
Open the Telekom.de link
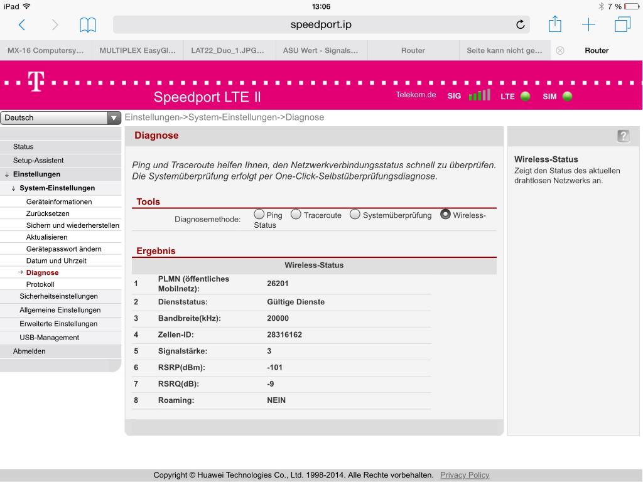[x=416, y=95]
